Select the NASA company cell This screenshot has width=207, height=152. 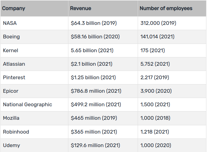pos(10,23)
